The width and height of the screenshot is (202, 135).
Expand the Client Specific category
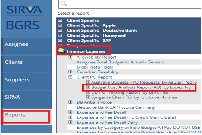coord(60,20)
